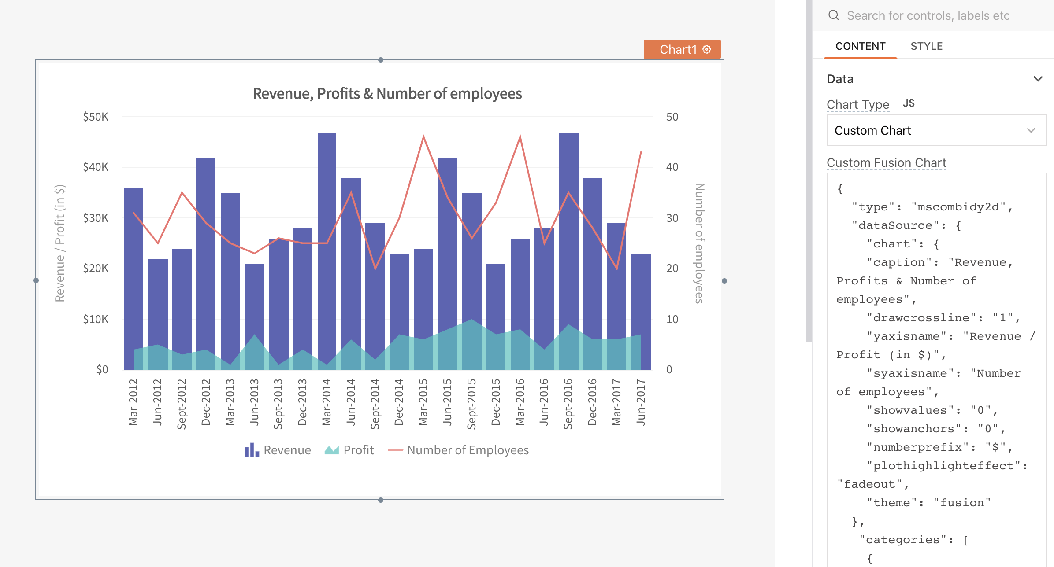This screenshot has width=1054, height=567.
Task: Click the Dec-2012 revenue bar
Action: pyautogui.click(x=206, y=264)
